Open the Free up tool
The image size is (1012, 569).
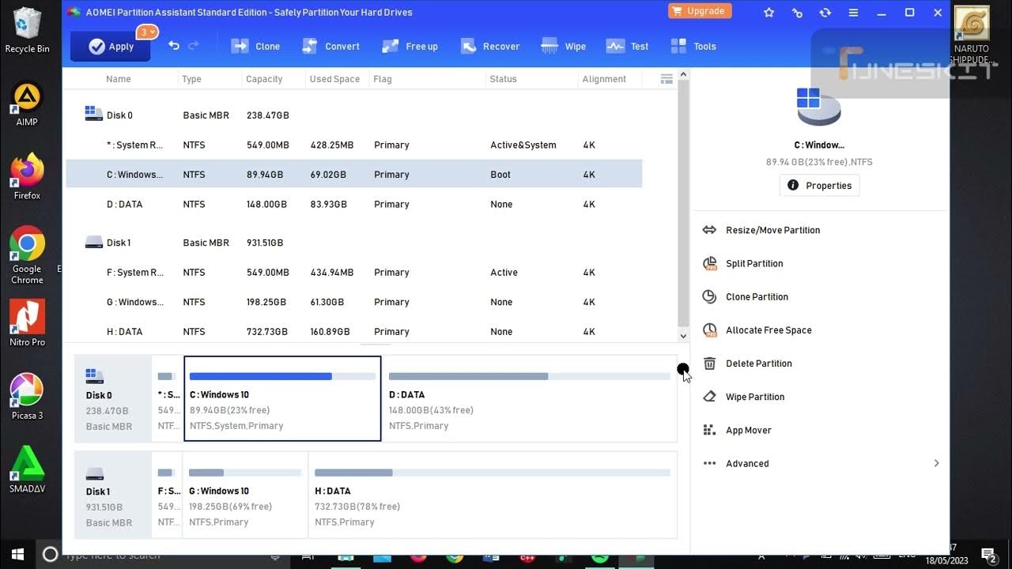pyautogui.click(x=410, y=47)
